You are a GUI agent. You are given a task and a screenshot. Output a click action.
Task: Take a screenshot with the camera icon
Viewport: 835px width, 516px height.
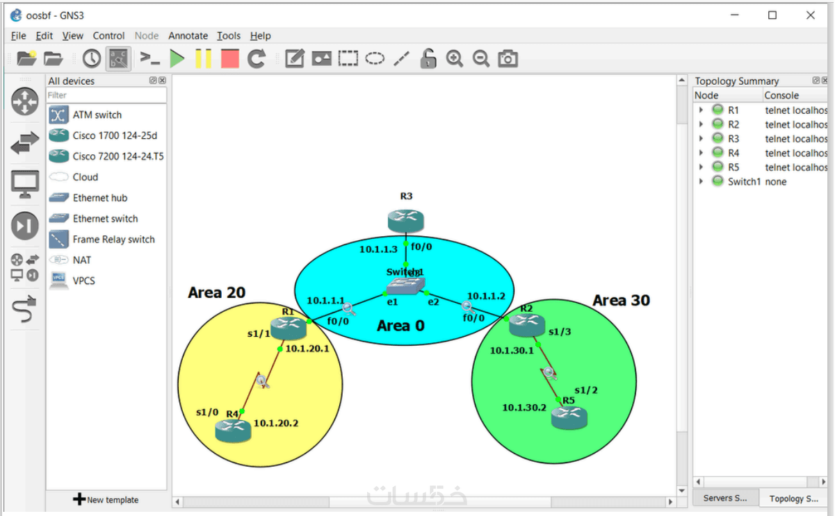pos(508,59)
